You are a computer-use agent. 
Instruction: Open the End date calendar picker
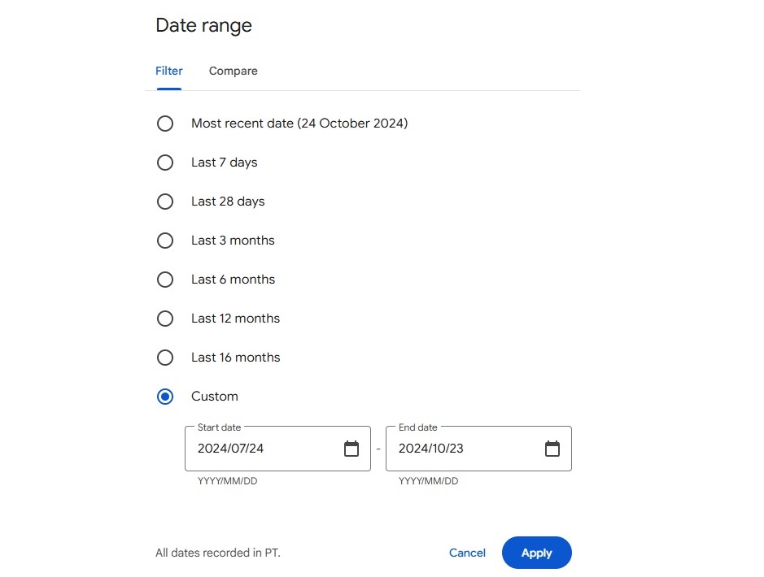tap(552, 448)
